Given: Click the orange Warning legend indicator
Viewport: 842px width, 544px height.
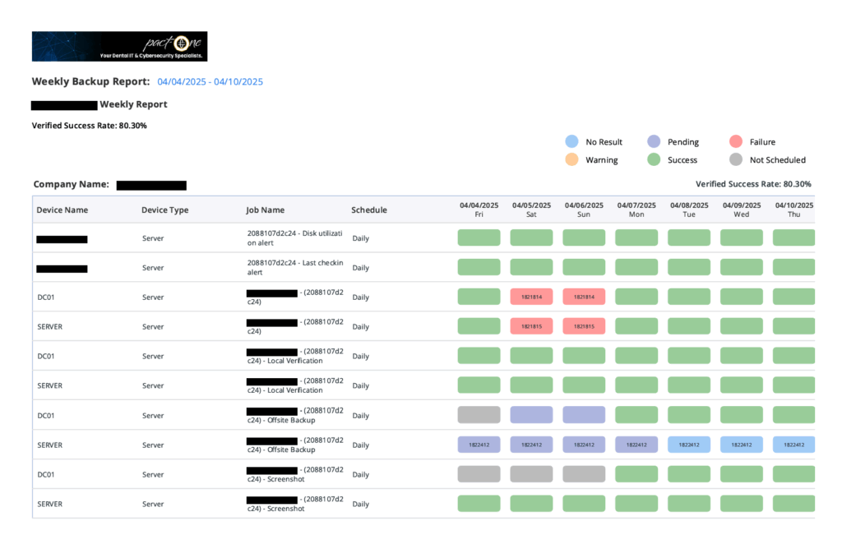Looking at the screenshot, I should [x=572, y=159].
